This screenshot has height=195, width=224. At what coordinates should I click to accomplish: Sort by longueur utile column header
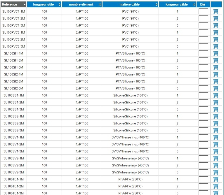point(44,4)
